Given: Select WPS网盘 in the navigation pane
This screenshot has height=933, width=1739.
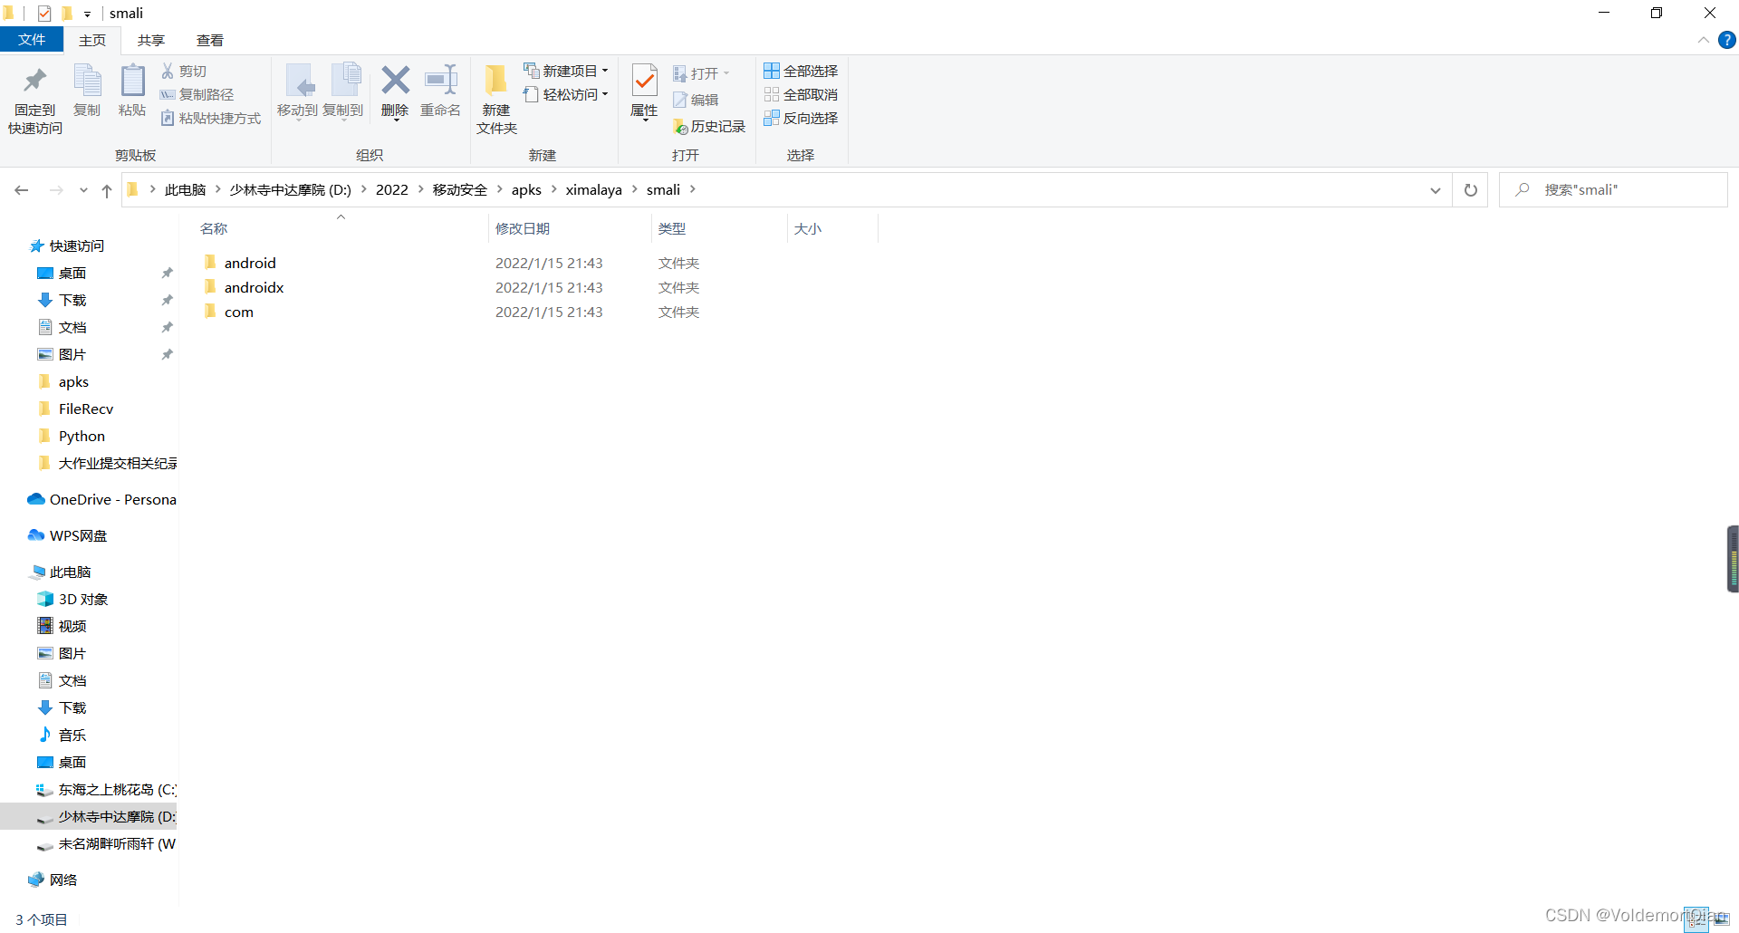Looking at the screenshot, I should pos(68,535).
